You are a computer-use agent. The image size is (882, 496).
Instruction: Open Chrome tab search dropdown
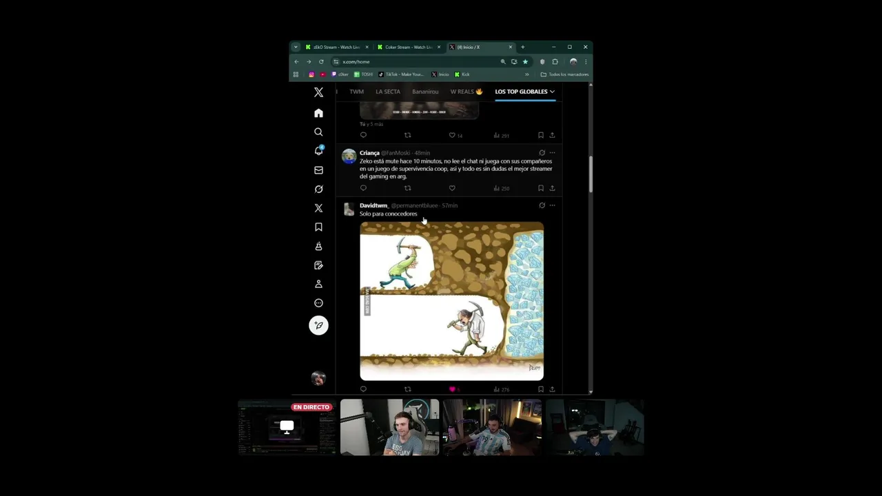pos(296,47)
